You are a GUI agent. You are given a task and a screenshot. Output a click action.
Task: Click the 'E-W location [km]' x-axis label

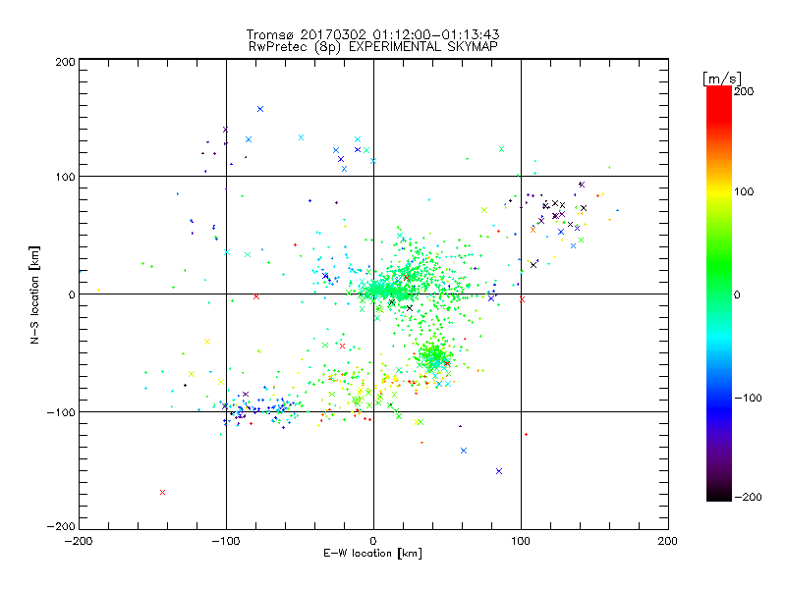click(372, 554)
